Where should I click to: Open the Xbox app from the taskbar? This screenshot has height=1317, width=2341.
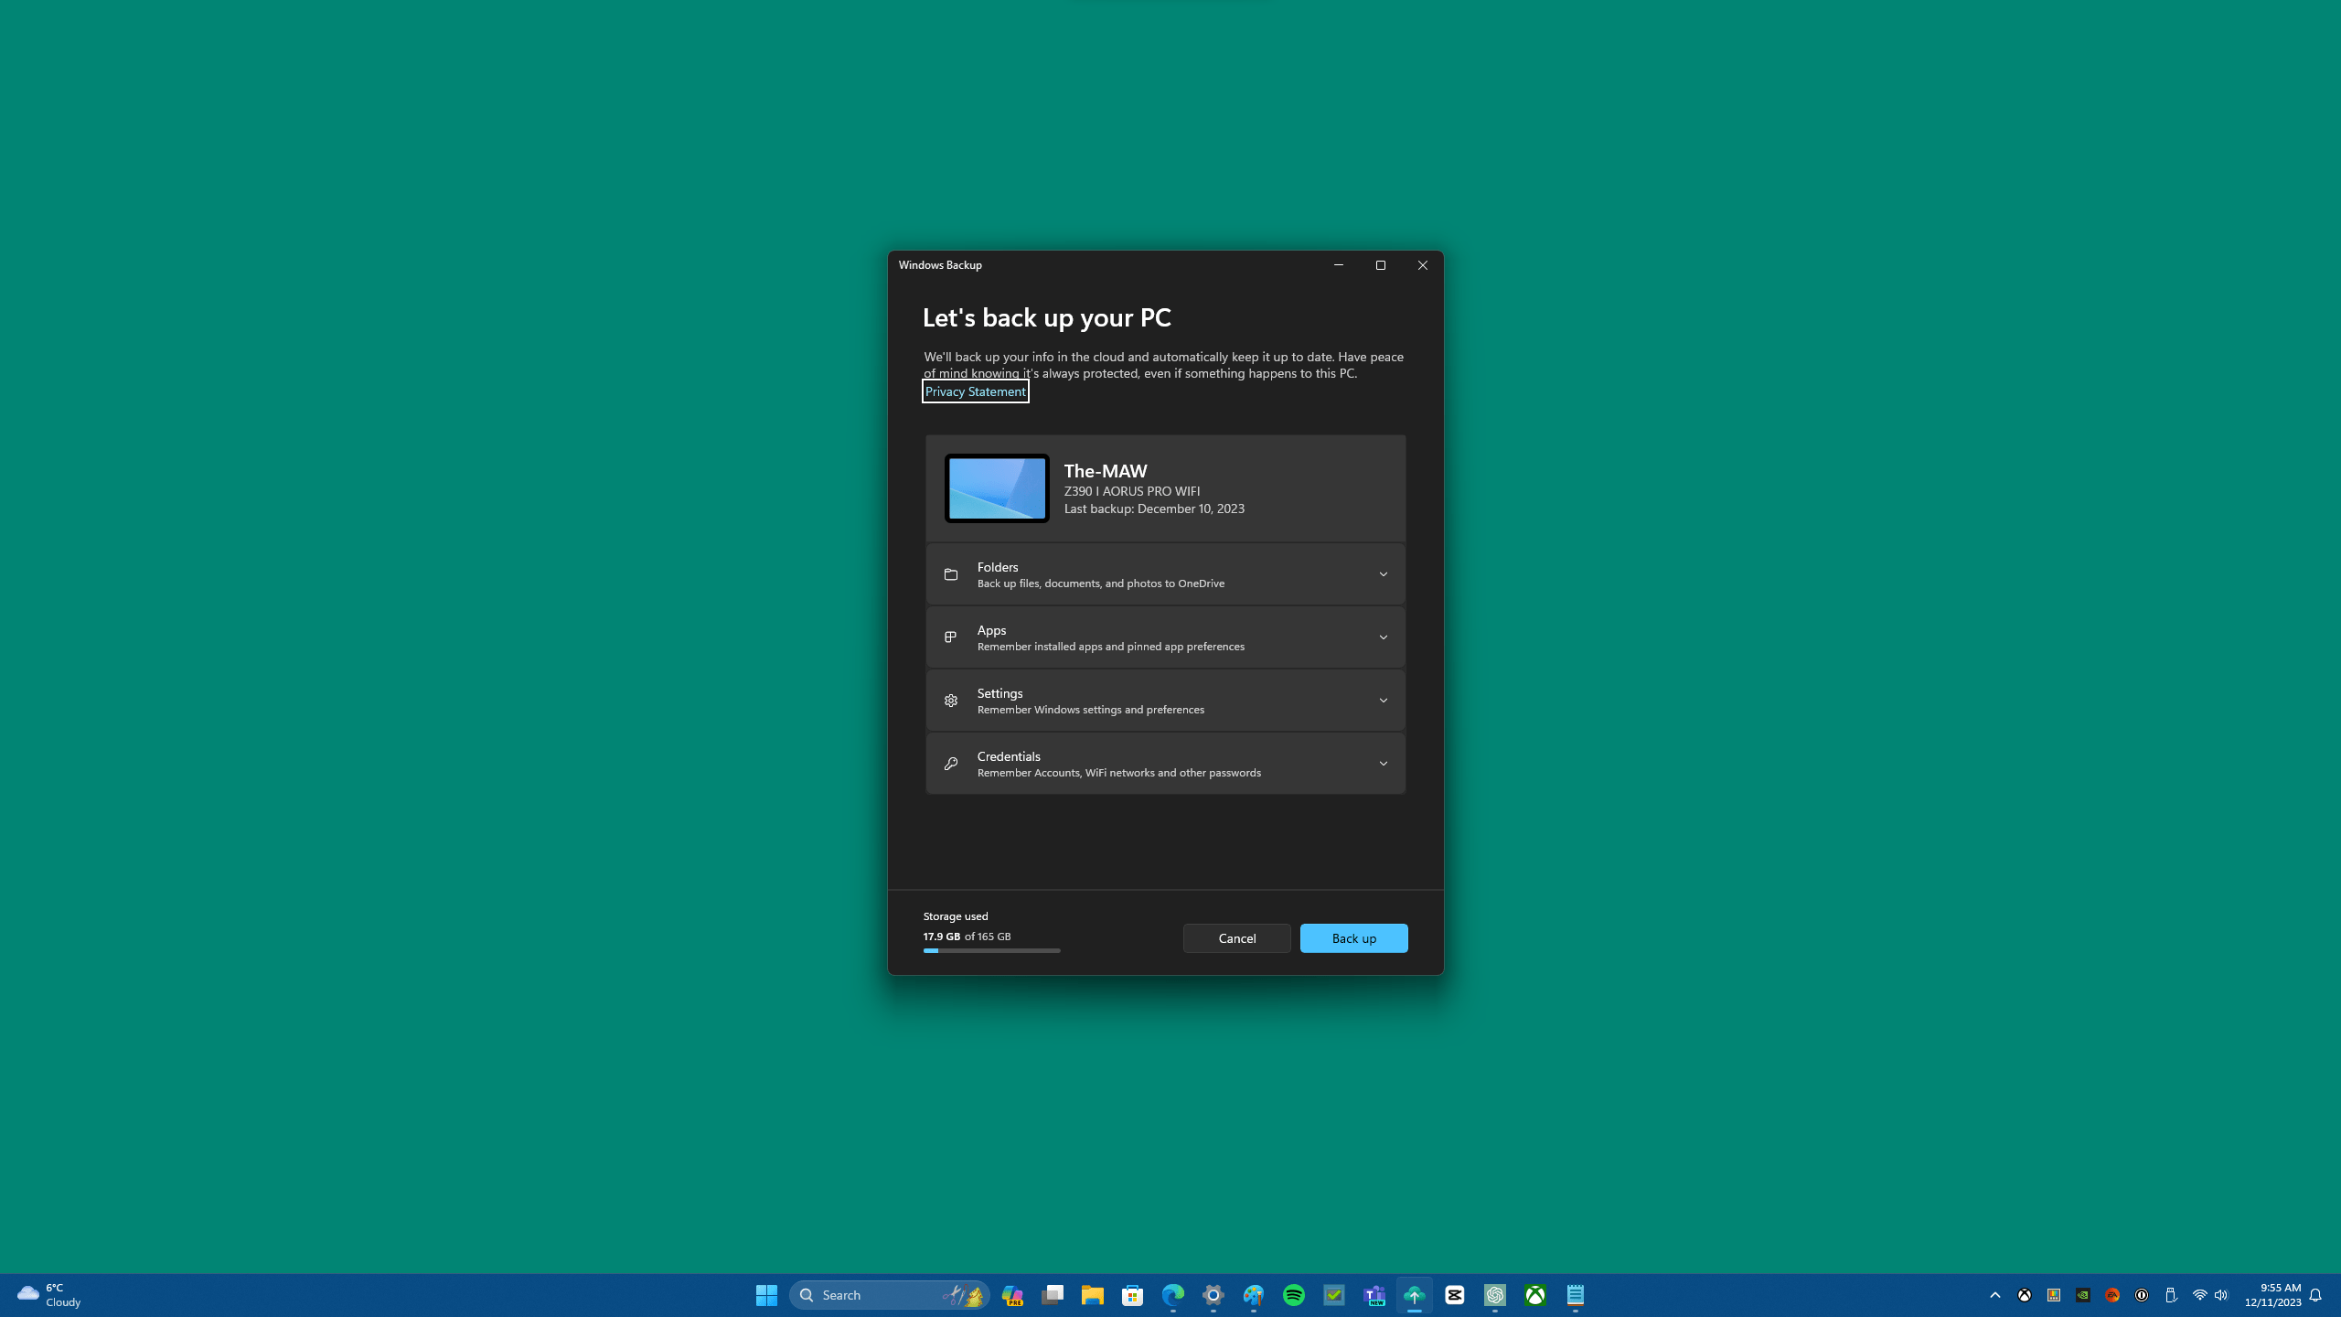point(1535,1295)
